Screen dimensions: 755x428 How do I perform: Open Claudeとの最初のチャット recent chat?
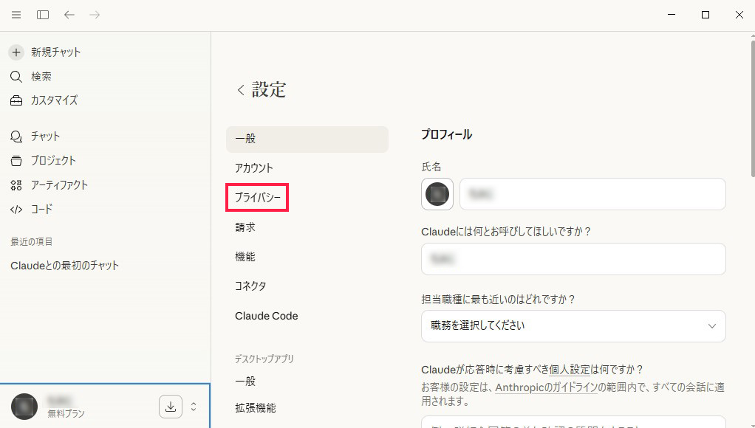pos(65,266)
